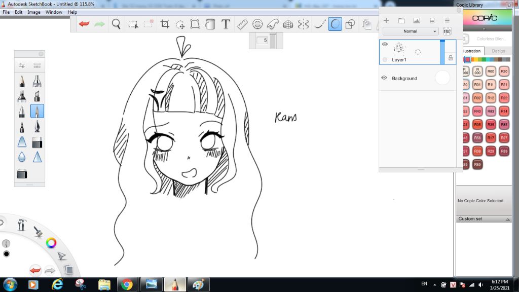519x292 pixels.
Task: Select Copic color R20
Action: 504,71
